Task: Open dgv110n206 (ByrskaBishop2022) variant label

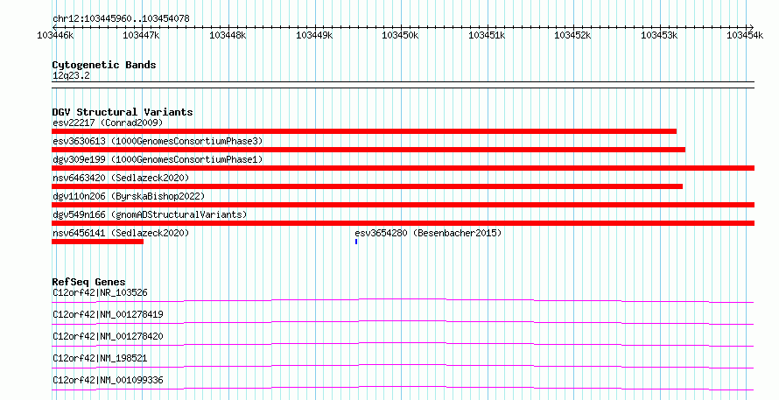Action: pos(129,196)
